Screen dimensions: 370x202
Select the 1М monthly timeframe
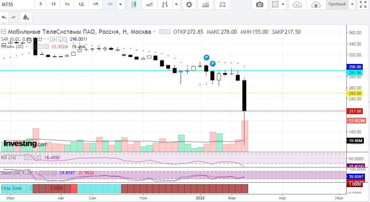click(95, 4)
